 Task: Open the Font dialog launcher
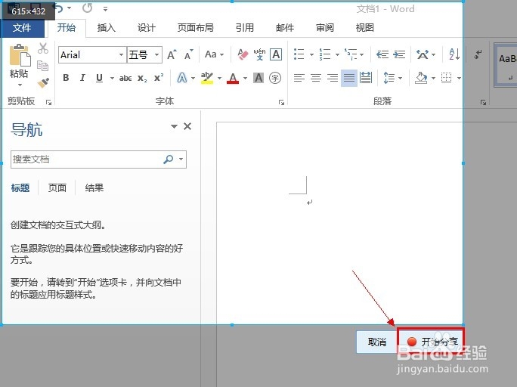[281, 103]
